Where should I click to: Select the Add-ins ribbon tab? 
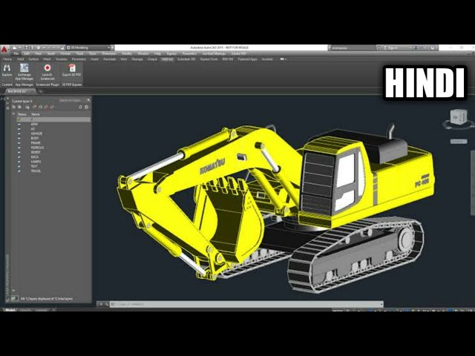click(167, 59)
